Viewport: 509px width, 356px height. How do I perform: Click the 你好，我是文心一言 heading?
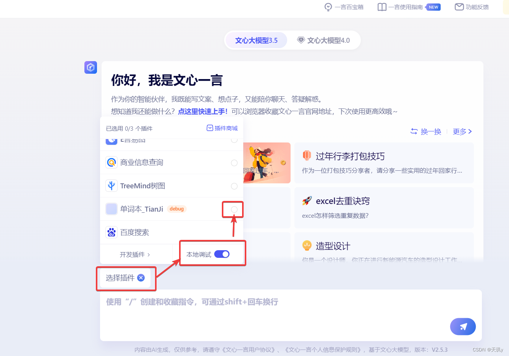(x=167, y=80)
